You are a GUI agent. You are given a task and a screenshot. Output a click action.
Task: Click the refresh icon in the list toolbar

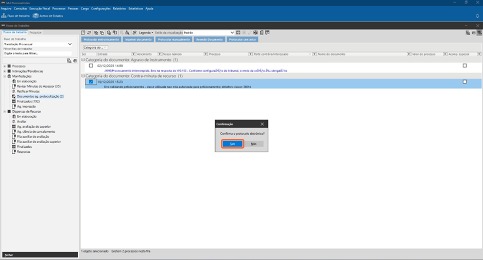coord(89,33)
